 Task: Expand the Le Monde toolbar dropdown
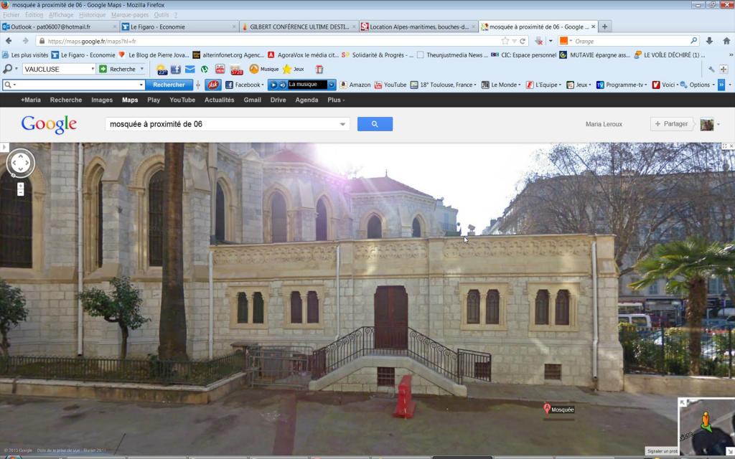click(520, 85)
